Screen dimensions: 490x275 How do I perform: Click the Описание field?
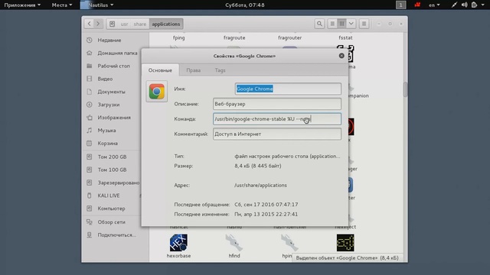(x=277, y=104)
